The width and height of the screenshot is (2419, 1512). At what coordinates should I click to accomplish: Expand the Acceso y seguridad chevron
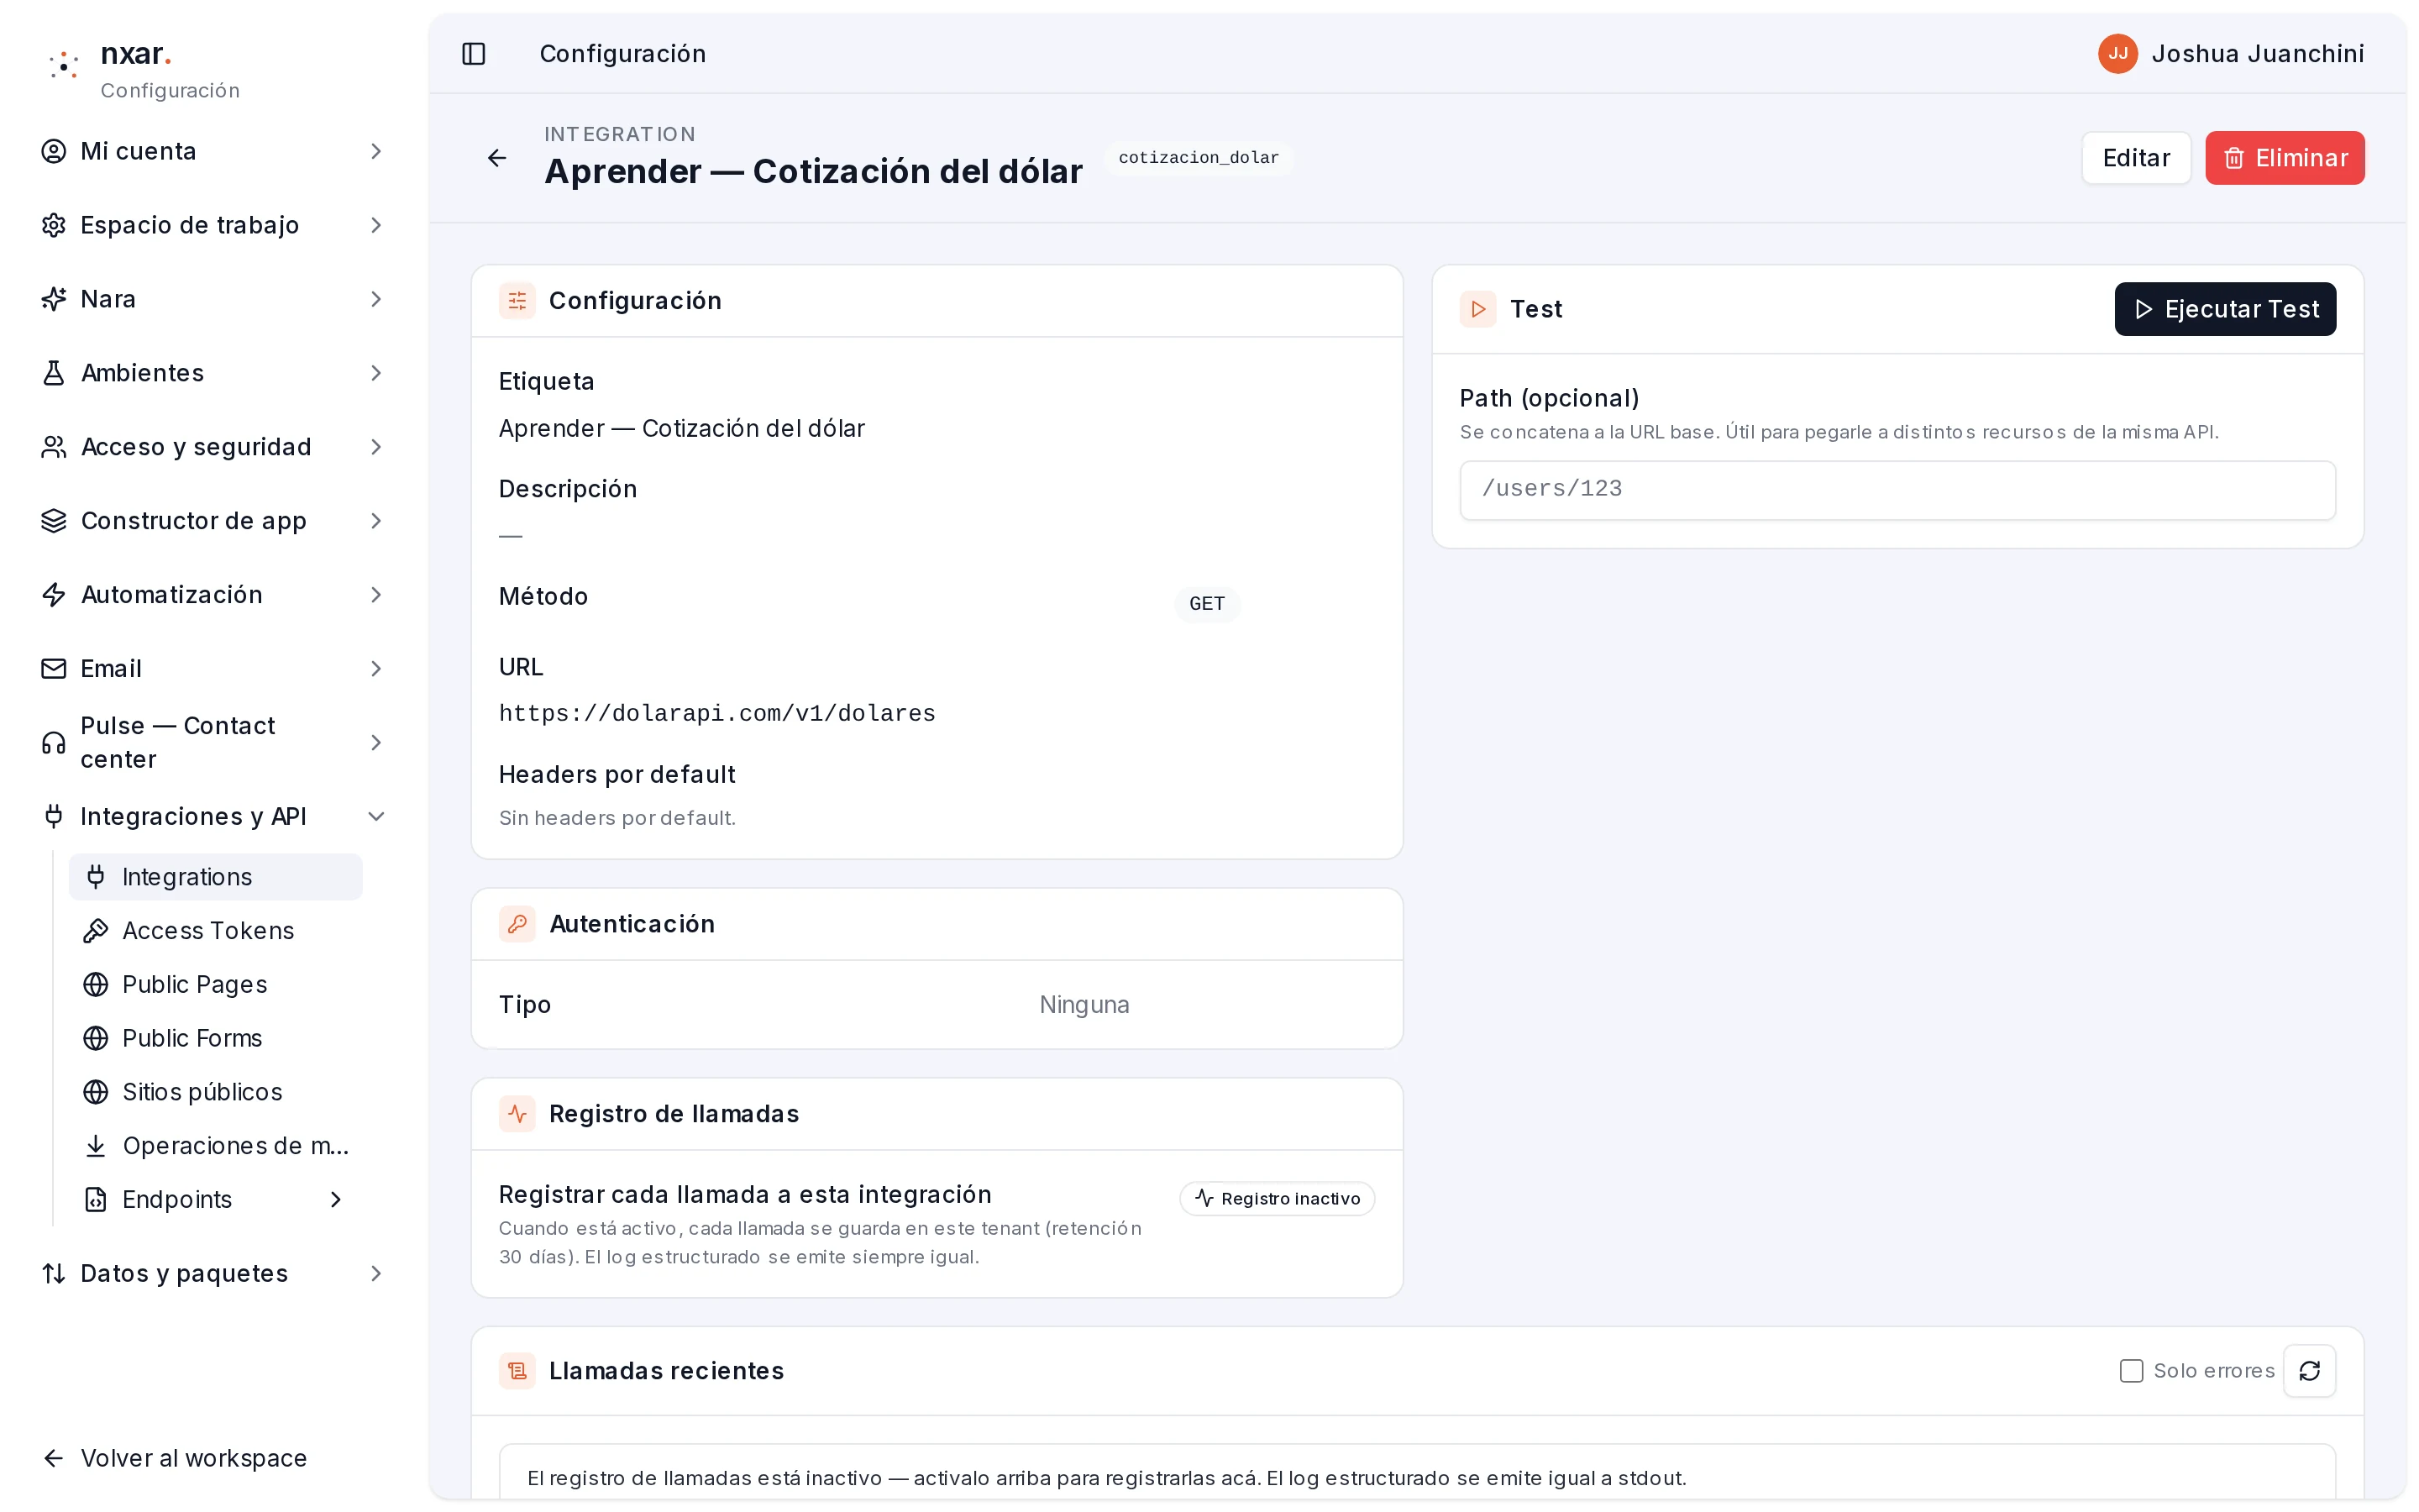click(375, 447)
